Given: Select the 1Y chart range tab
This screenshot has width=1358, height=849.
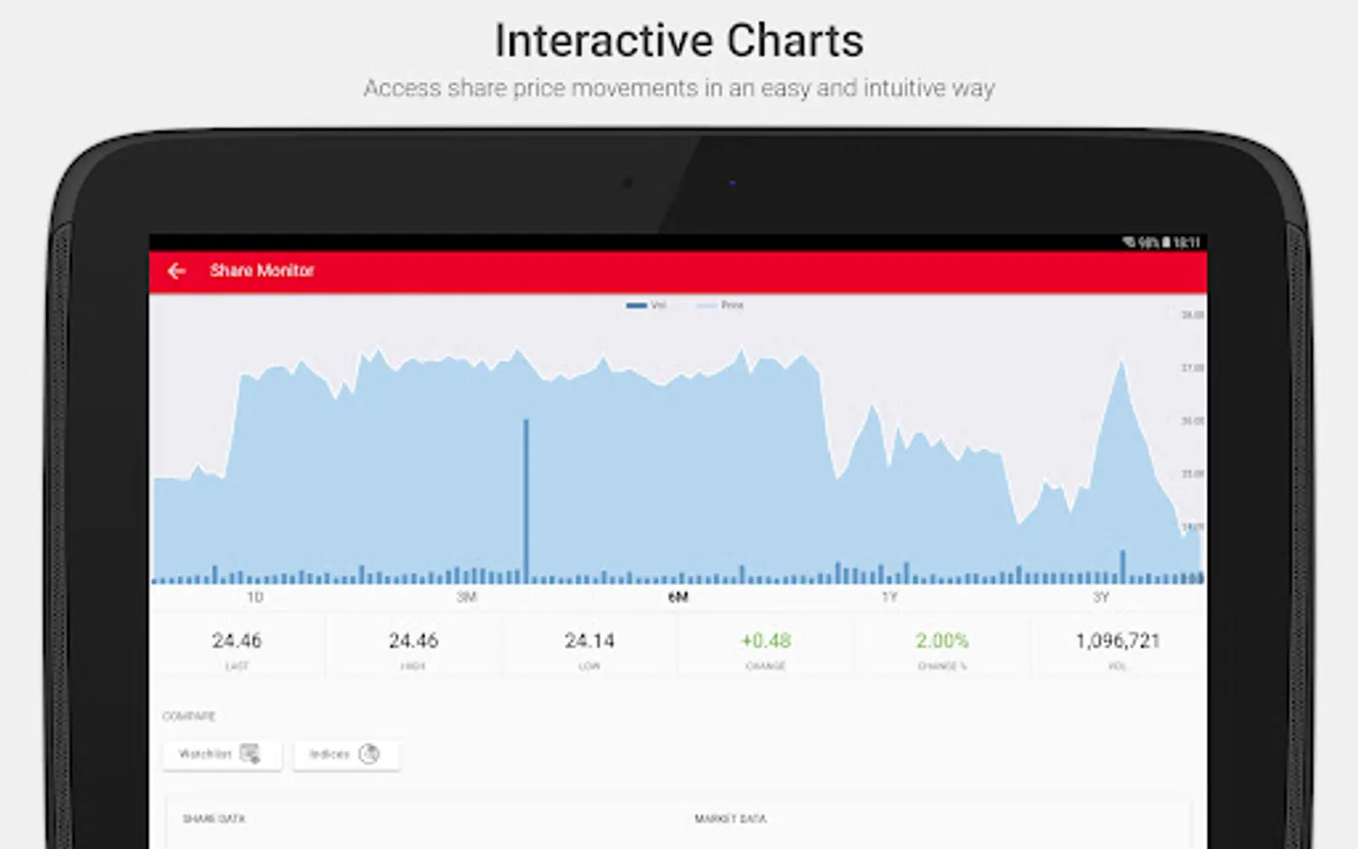Looking at the screenshot, I should [889, 597].
